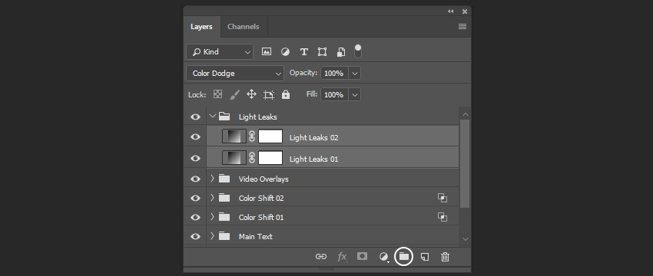
Task: Filter for type layers icon
Action: [304, 51]
